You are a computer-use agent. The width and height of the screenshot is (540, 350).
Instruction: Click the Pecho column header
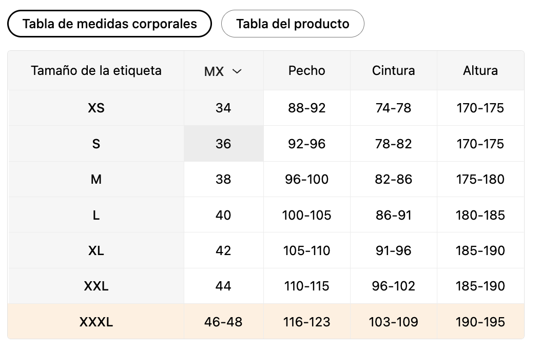coord(306,70)
